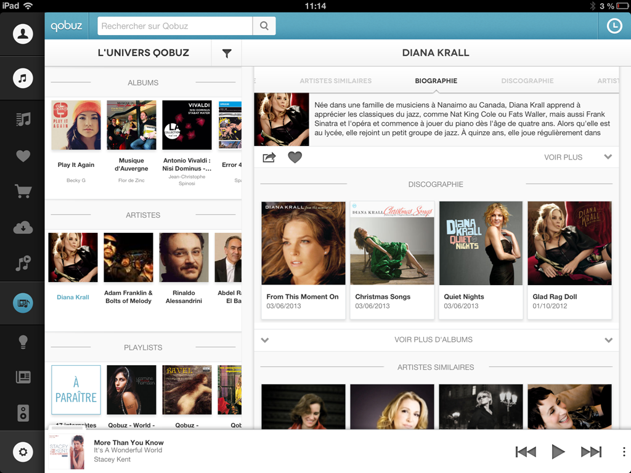631x473 pixels.
Task: Click the Glad Rag Doll date 01/10/2012
Action: (550, 306)
